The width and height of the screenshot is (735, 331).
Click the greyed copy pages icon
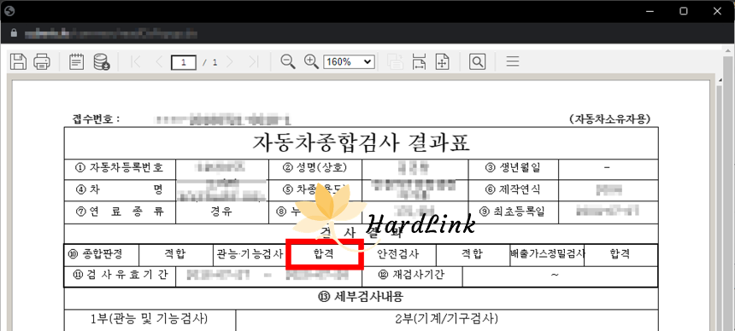point(395,61)
